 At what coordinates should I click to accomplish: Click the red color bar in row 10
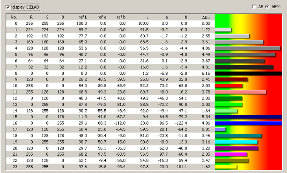[229, 86]
